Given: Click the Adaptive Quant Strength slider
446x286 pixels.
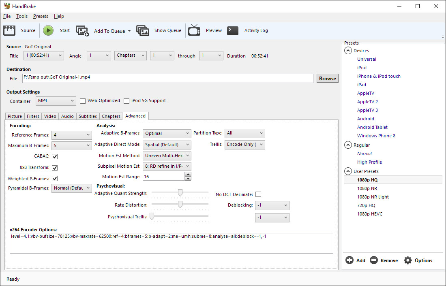Looking at the screenshot, I should 180,193.
